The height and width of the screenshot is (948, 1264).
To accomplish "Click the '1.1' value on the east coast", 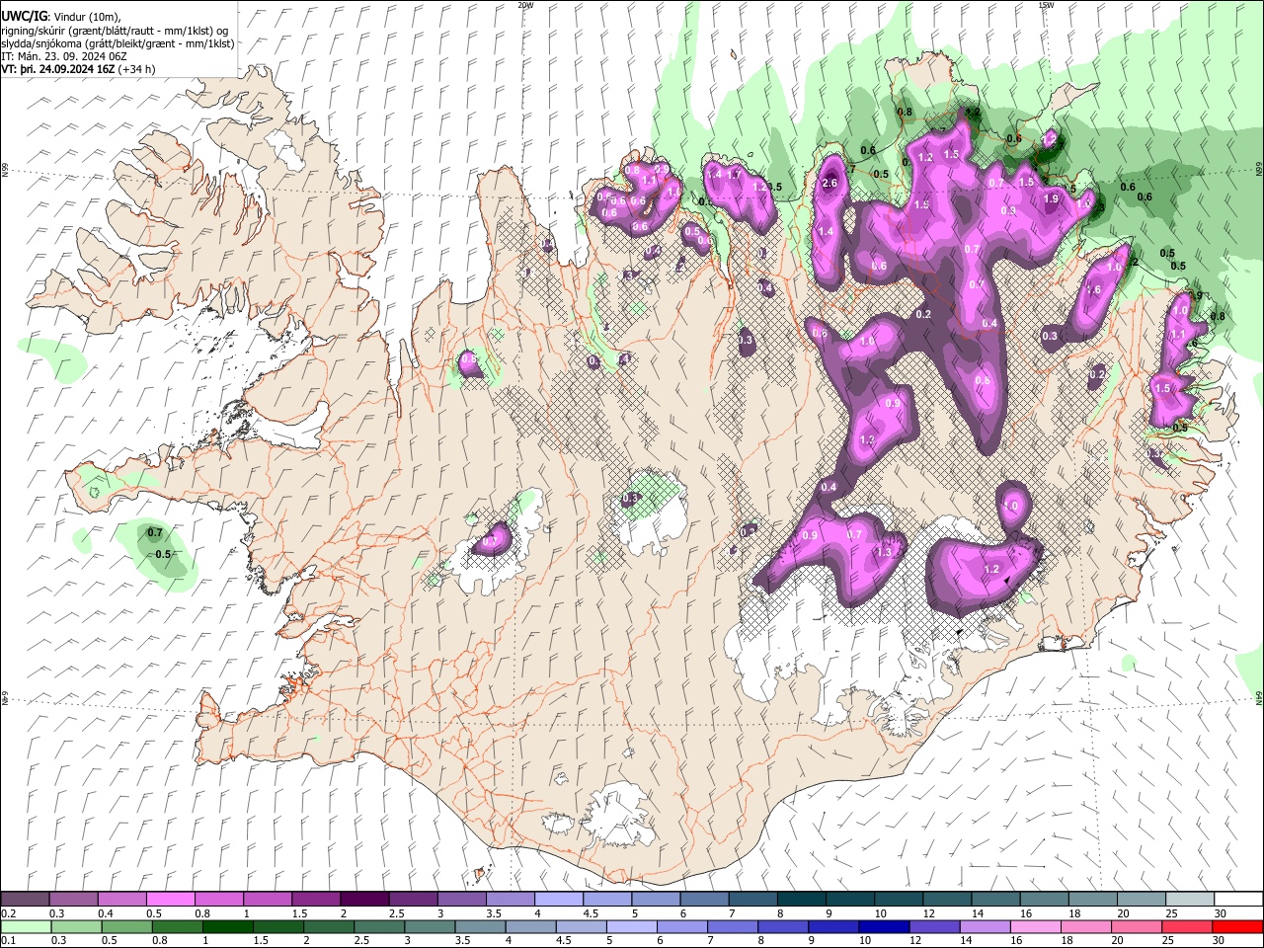I will tap(1177, 335).
